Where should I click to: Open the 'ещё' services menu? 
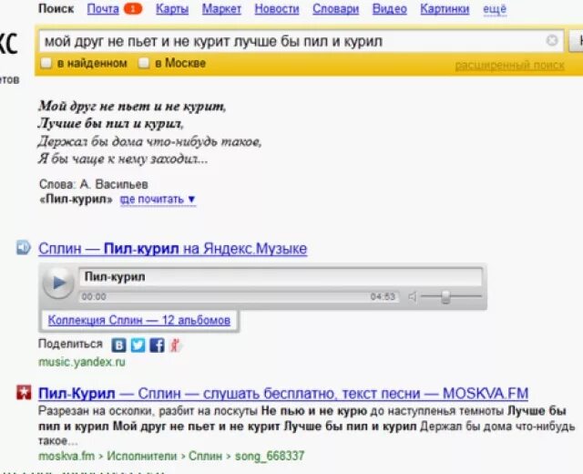click(x=495, y=9)
